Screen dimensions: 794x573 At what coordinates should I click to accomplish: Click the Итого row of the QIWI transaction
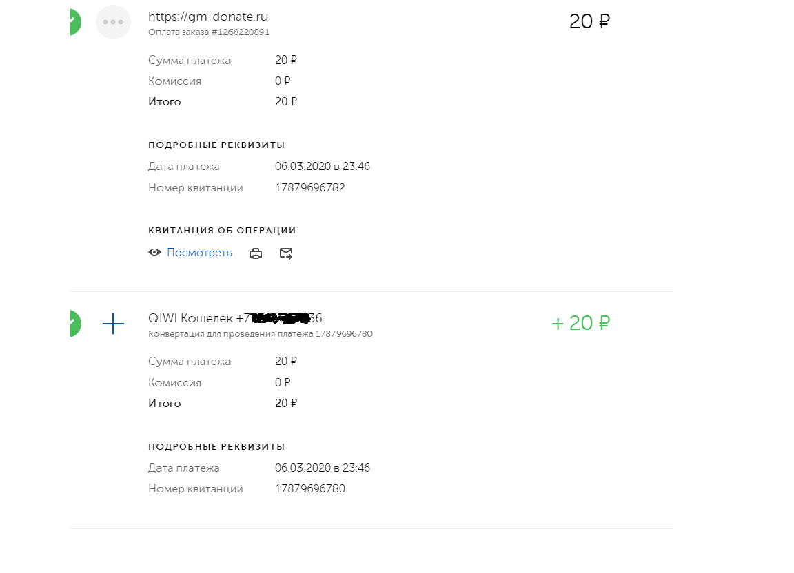pyautogui.click(x=164, y=404)
